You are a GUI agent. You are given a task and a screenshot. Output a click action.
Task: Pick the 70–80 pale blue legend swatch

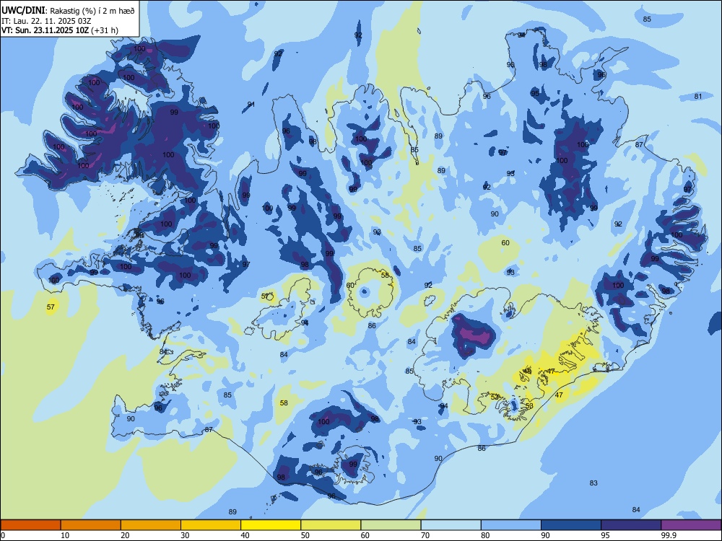(451, 525)
